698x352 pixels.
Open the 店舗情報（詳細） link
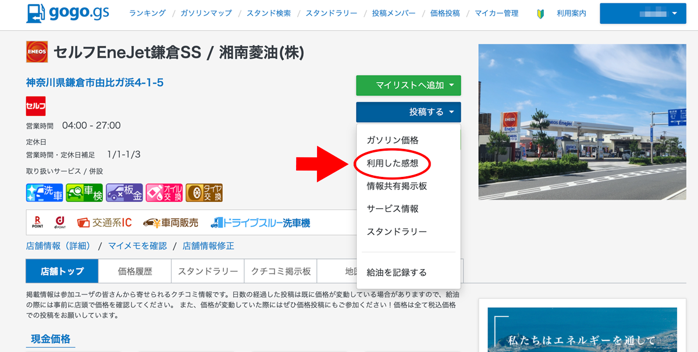(60, 246)
